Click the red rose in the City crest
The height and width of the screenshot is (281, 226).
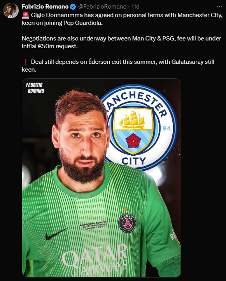pyautogui.click(x=133, y=140)
